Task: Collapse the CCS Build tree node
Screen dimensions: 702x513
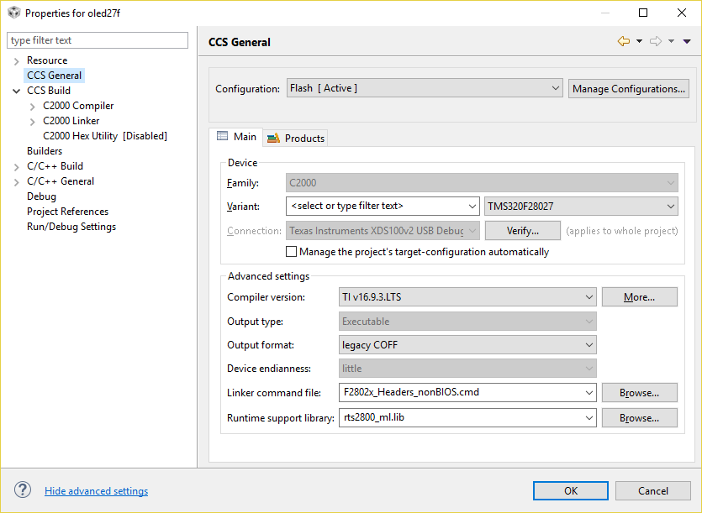Action: point(16,91)
